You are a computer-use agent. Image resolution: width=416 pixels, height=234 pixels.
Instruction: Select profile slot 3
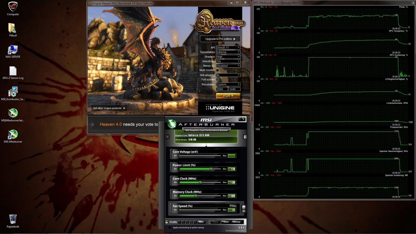click(x=187, y=222)
